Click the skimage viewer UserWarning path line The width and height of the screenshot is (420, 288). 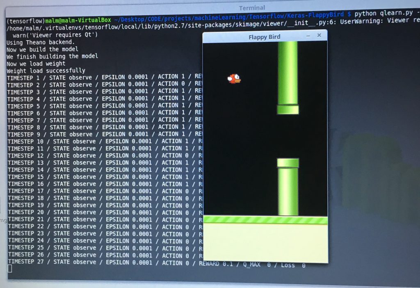[x=213, y=24]
